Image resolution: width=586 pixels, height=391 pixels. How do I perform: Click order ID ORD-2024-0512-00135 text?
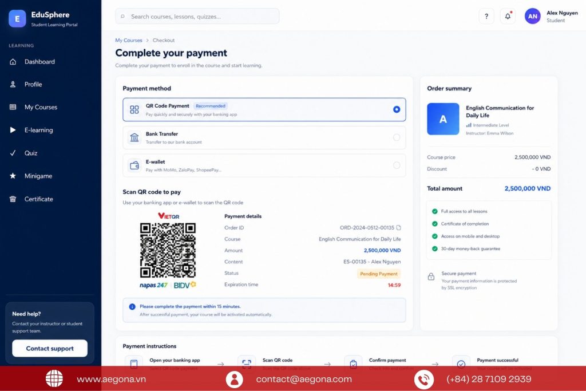point(367,228)
